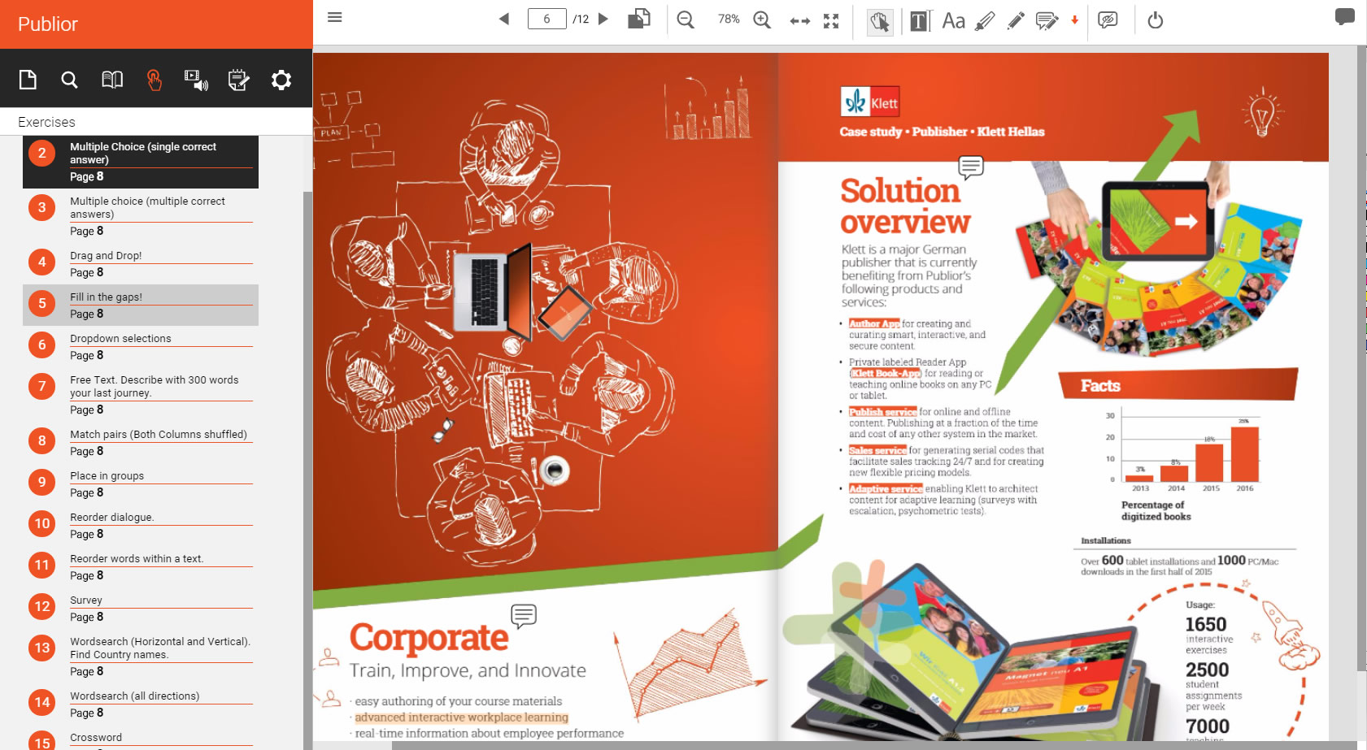This screenshot has width=1367, height=750.
Task: Add a note annotation
Action: [x=1047, y=20]
